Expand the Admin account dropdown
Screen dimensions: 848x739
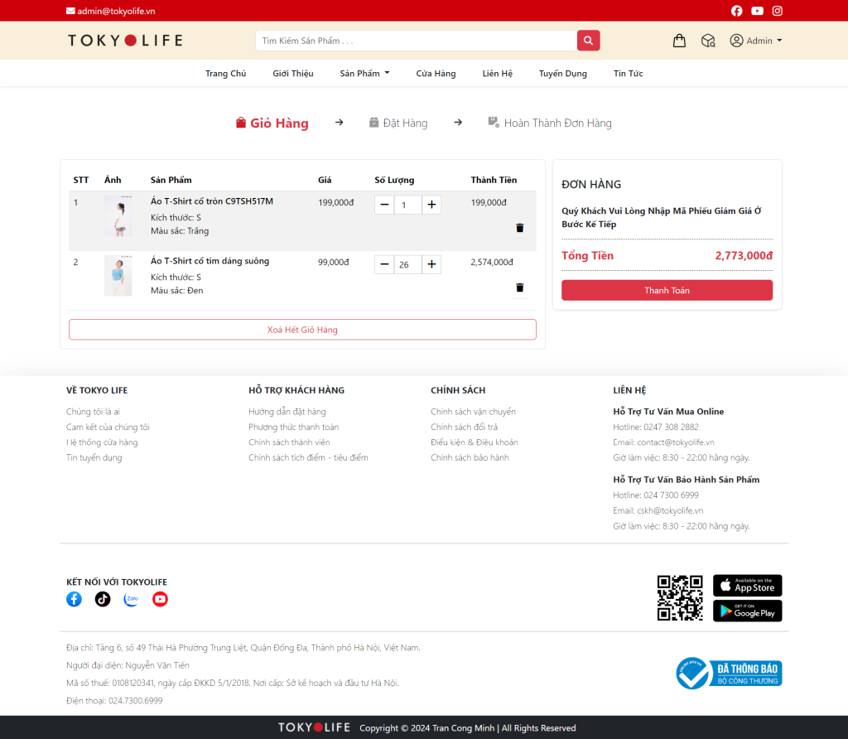click(x=756, y=41)
